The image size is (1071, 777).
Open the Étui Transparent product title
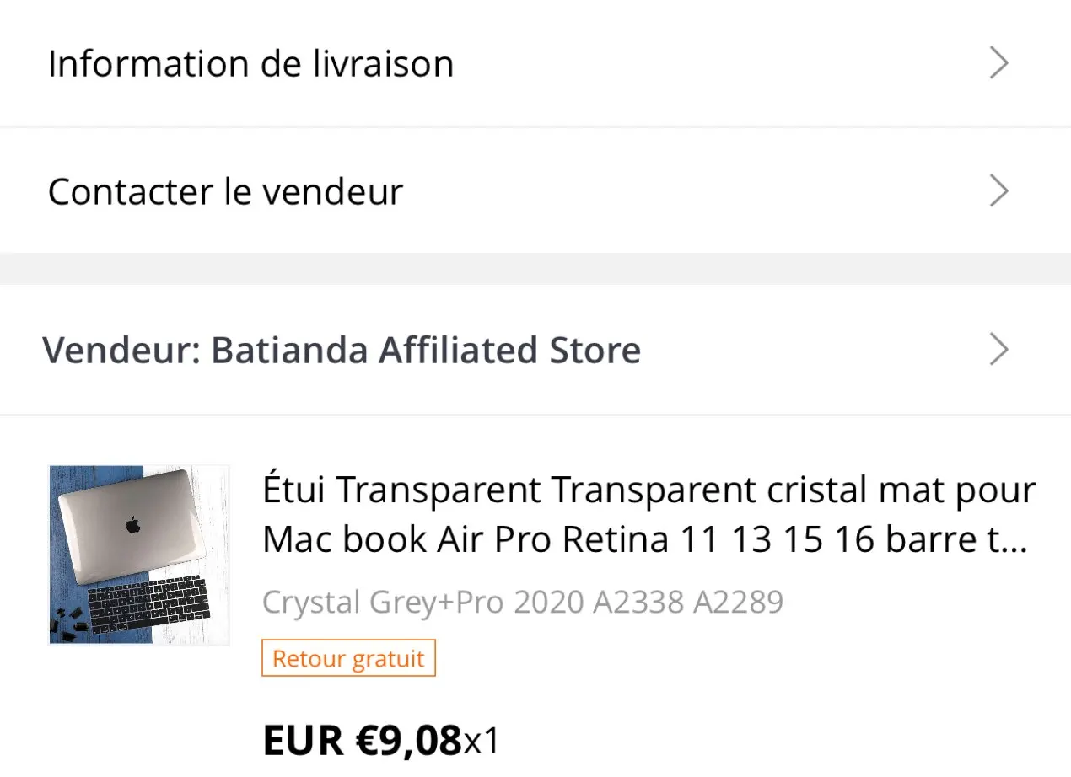click(649, 490)
